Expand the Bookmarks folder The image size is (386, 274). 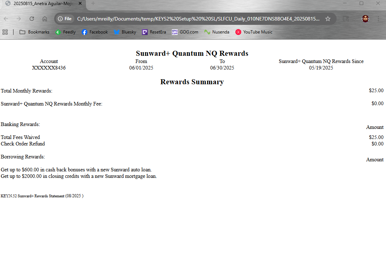click(x=35, y=32)
